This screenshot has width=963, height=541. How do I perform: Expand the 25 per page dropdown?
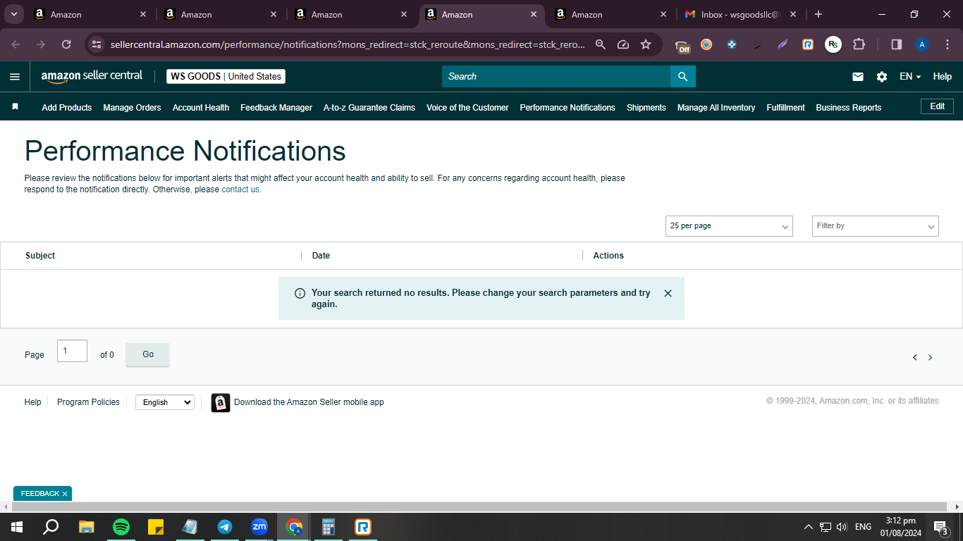[729, 226]
